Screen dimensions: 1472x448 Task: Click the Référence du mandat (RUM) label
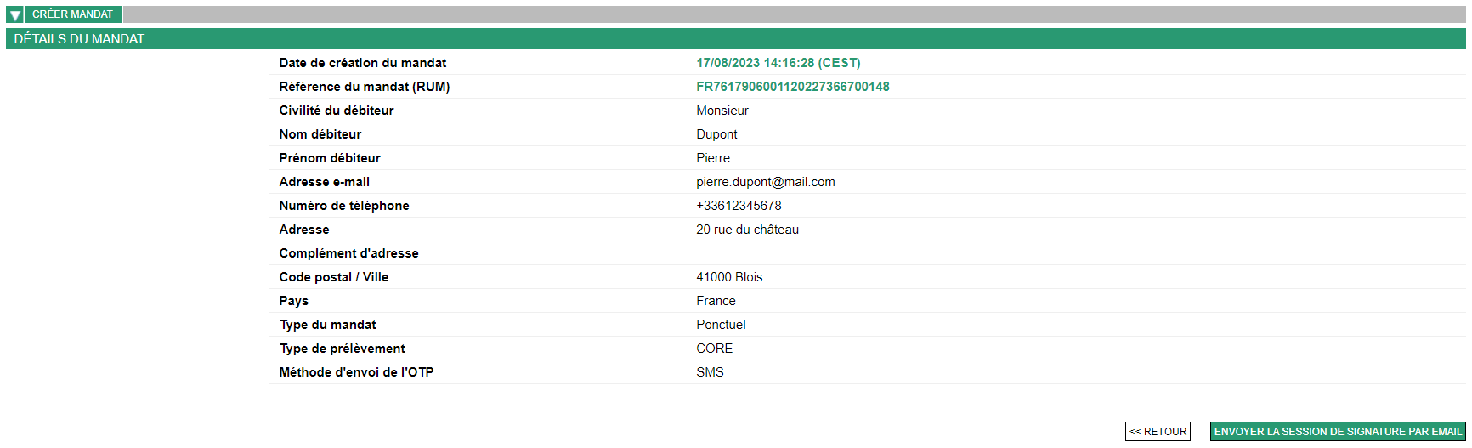coord(364,87)
